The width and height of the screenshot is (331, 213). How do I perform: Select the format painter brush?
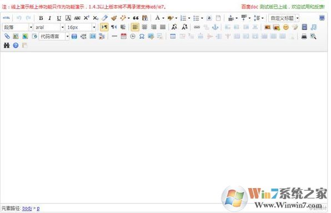(114, 18)
